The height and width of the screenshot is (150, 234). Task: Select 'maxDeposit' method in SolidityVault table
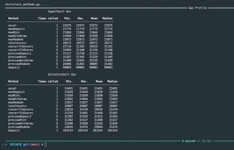[16, 92]
